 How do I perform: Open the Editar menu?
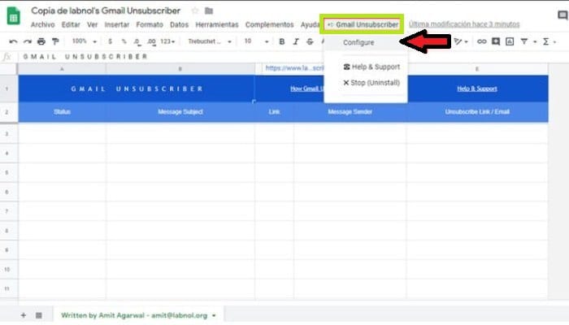pyautogui.click(x=71, y=24)
